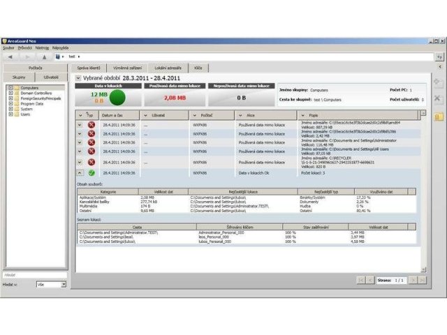
Task: Click the green circle data indicator
Action: coord(117,97)
